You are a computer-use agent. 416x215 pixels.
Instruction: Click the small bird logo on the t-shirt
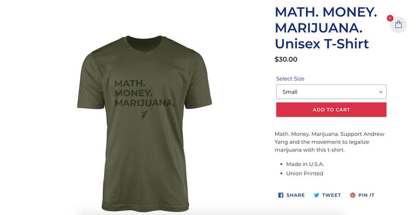[145, 113]
